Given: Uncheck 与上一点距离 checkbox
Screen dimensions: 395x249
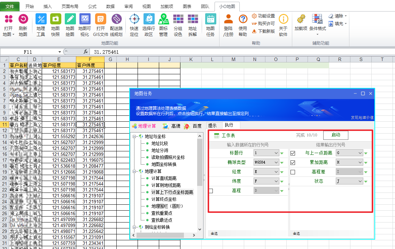Looking at the screenshot, I should coord(293,153).
